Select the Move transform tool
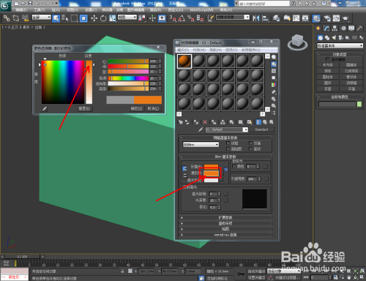 coord(94,18)
